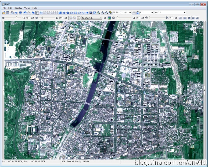
Task: Click the brightness value field 70
Action: (28, 18)
